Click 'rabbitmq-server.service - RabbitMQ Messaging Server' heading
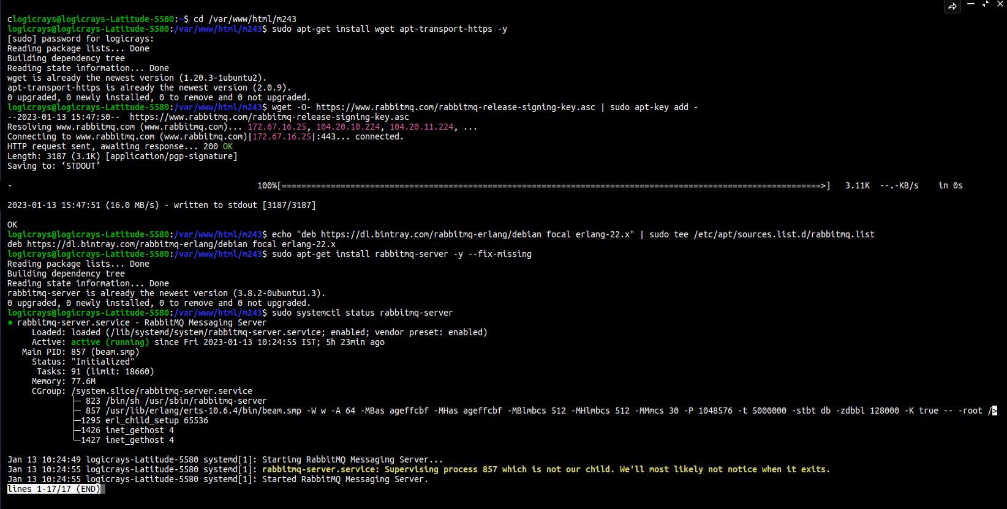The height and width of the screenshot is (509, 1007). pyautogui.click(x=142, y=322)
